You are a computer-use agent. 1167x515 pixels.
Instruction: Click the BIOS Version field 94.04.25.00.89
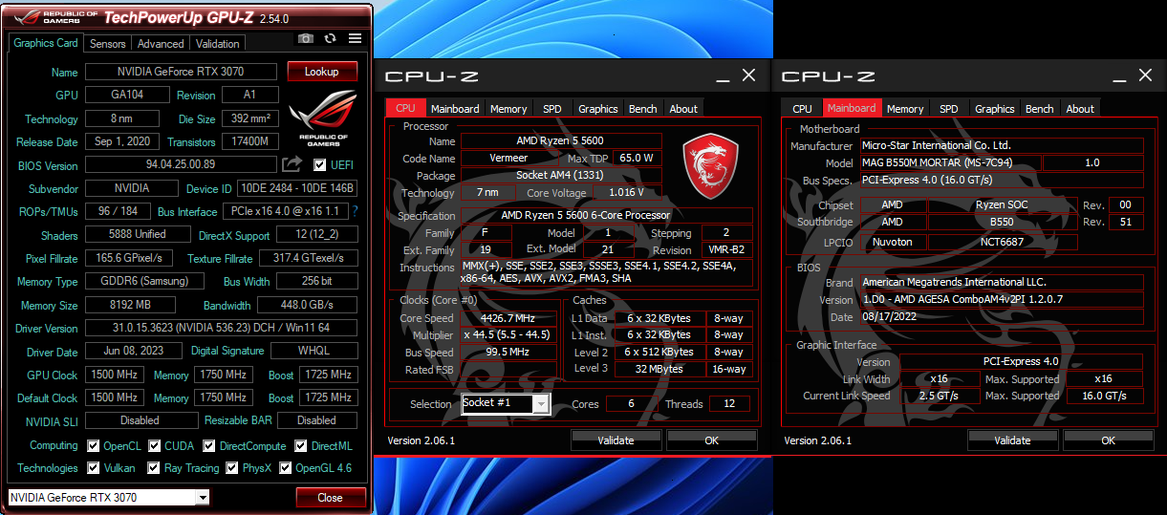pyautogui.click(x=181, y=165)
